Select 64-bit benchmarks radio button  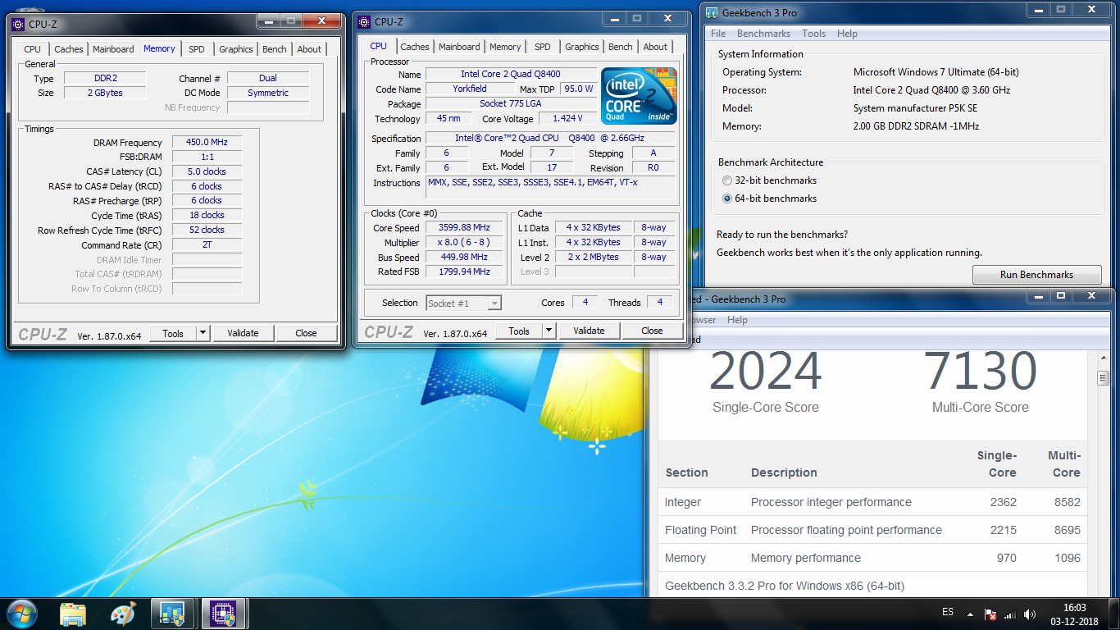coord(726,199)
